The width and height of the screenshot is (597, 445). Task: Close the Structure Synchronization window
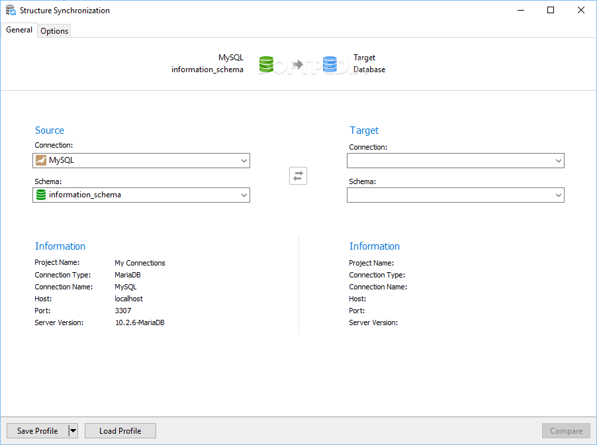tap(581, 11)
